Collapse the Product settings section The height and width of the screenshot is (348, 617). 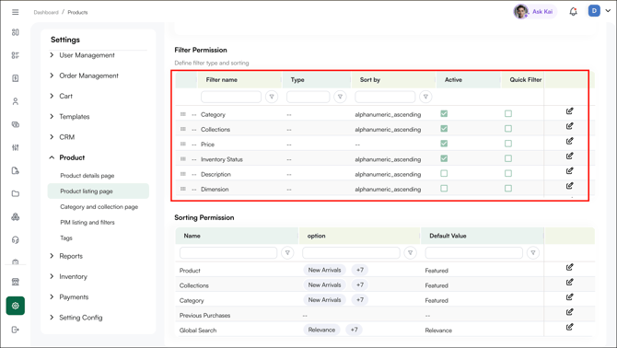coord(52,157)
